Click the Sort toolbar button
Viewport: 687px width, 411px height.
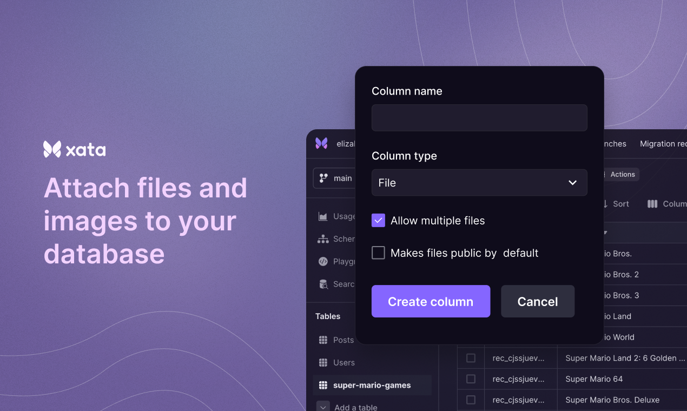point(616,204)
